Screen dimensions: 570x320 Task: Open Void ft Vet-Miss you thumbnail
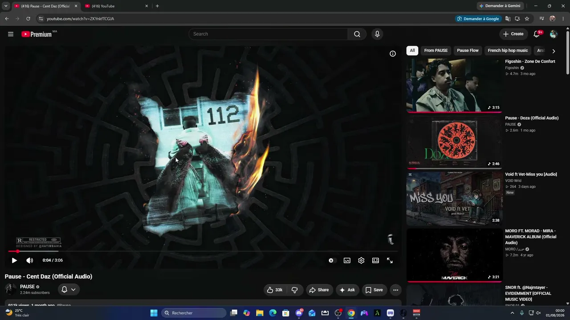coord(454,198)
